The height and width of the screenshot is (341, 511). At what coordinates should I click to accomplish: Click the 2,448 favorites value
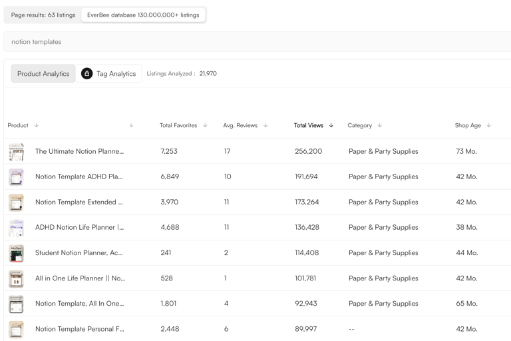click(x=170, y=329)
